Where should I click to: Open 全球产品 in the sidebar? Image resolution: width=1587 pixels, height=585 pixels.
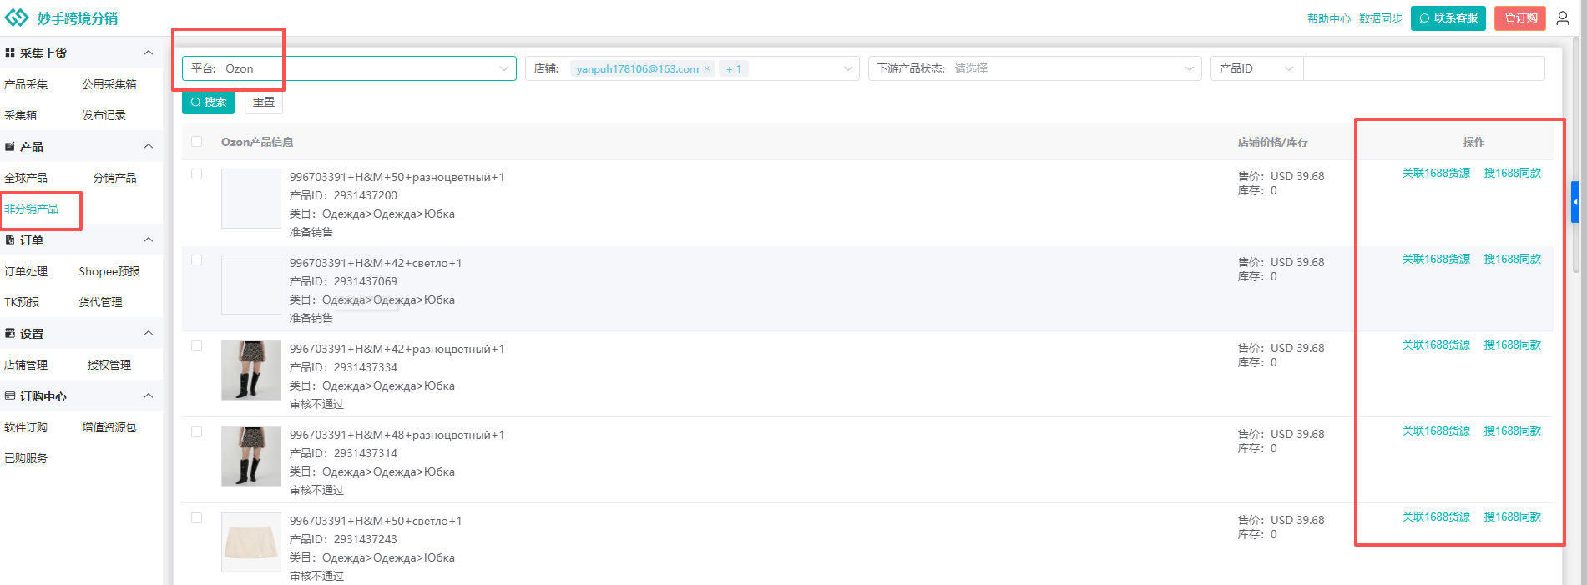click(x=26, y=178)
